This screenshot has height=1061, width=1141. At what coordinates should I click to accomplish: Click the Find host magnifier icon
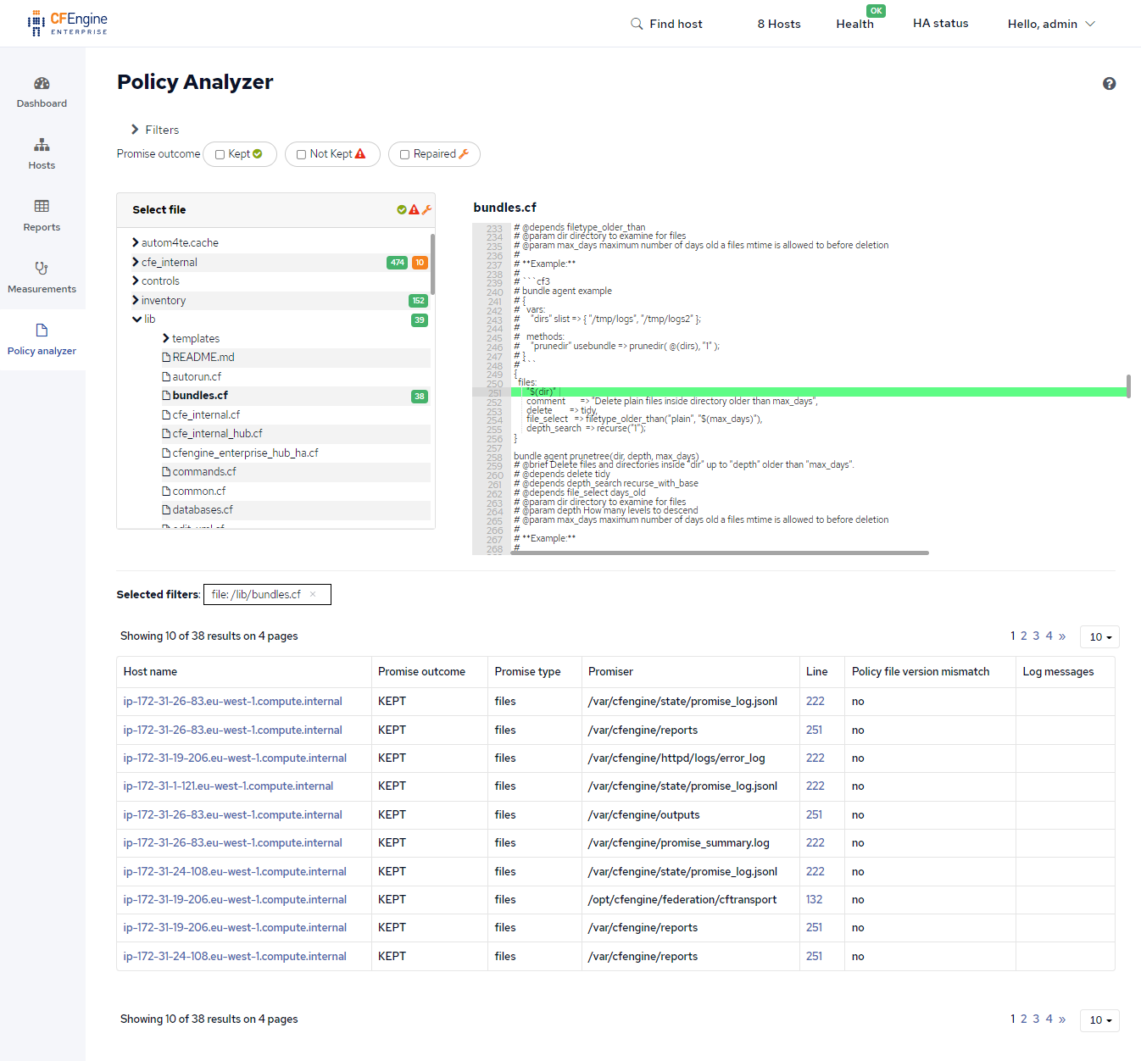[x=637, y=24]
